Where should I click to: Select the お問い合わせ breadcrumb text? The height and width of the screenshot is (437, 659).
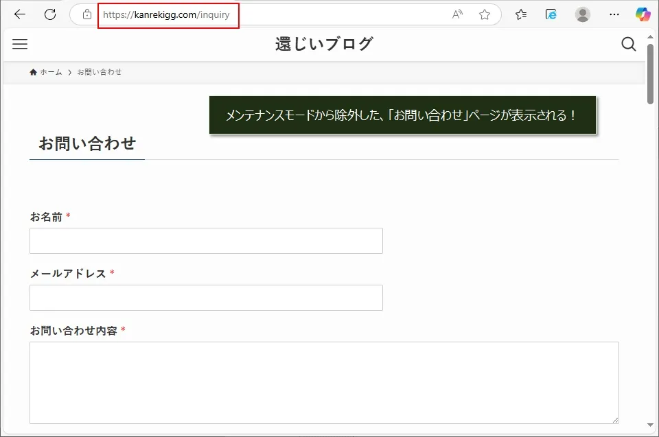[99, 72]
